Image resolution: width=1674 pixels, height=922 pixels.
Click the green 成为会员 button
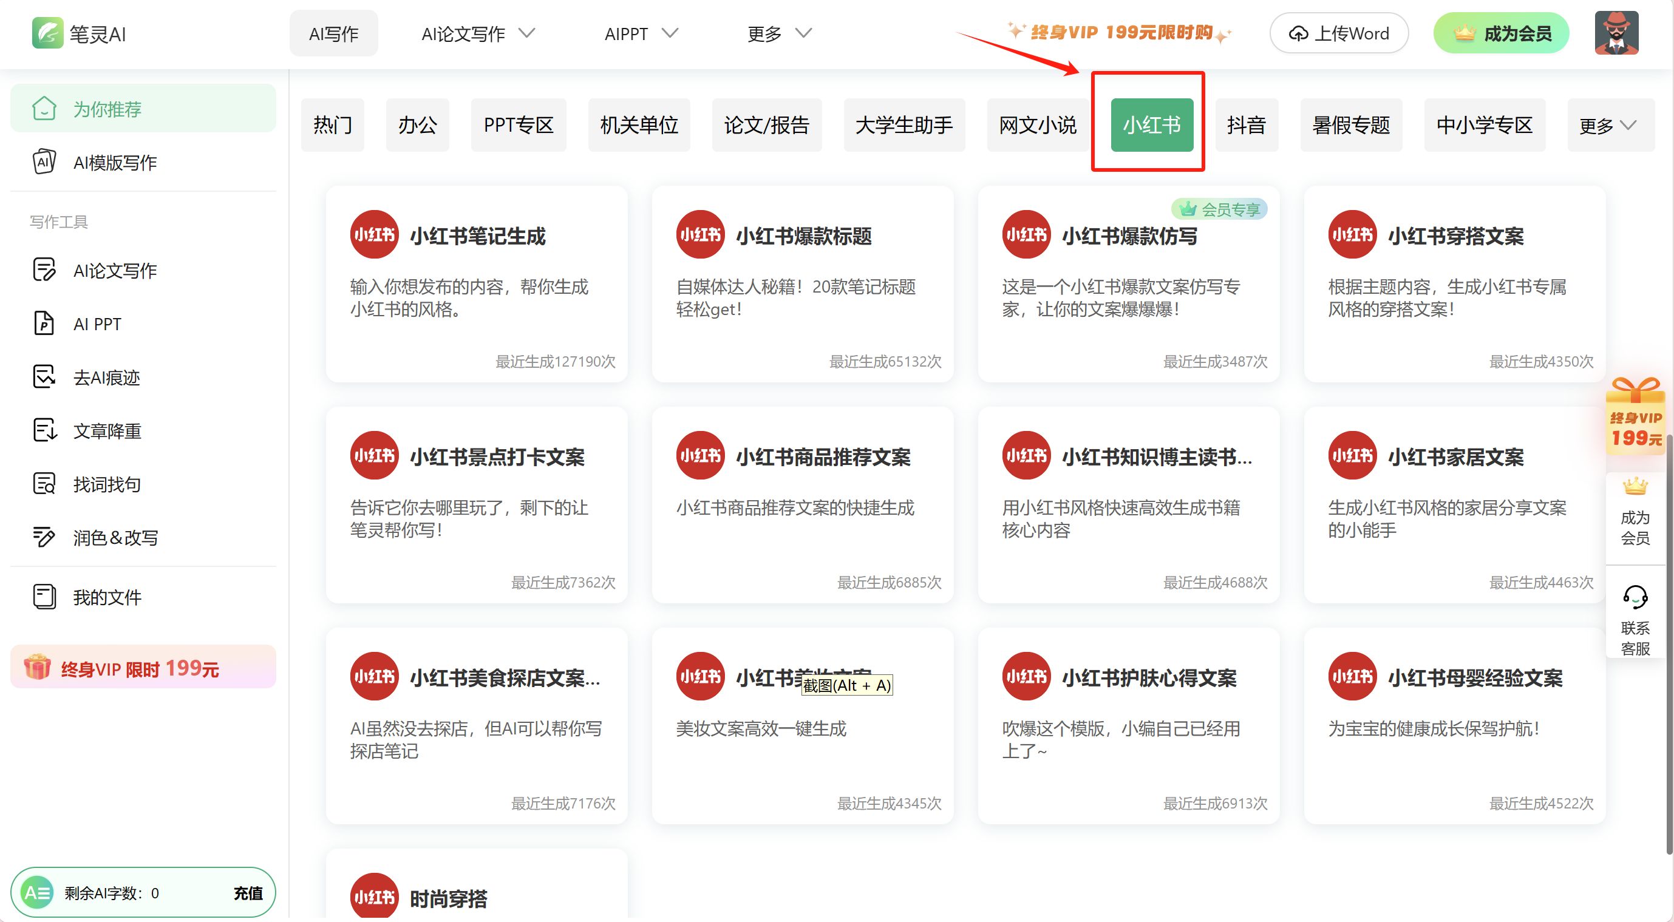pos(1501,33)
